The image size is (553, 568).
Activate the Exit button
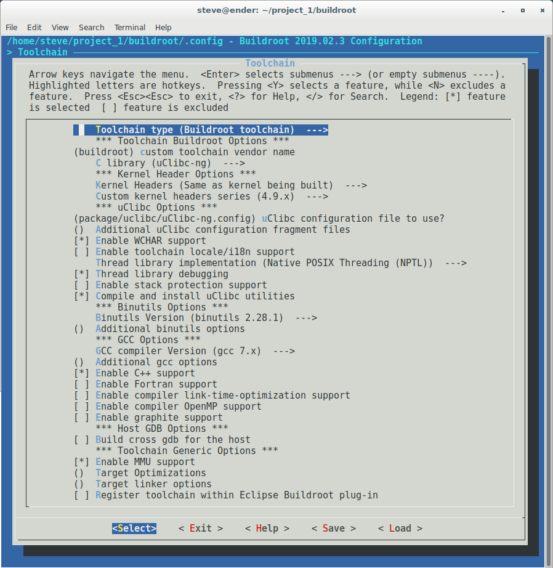(x=200, y=528)
